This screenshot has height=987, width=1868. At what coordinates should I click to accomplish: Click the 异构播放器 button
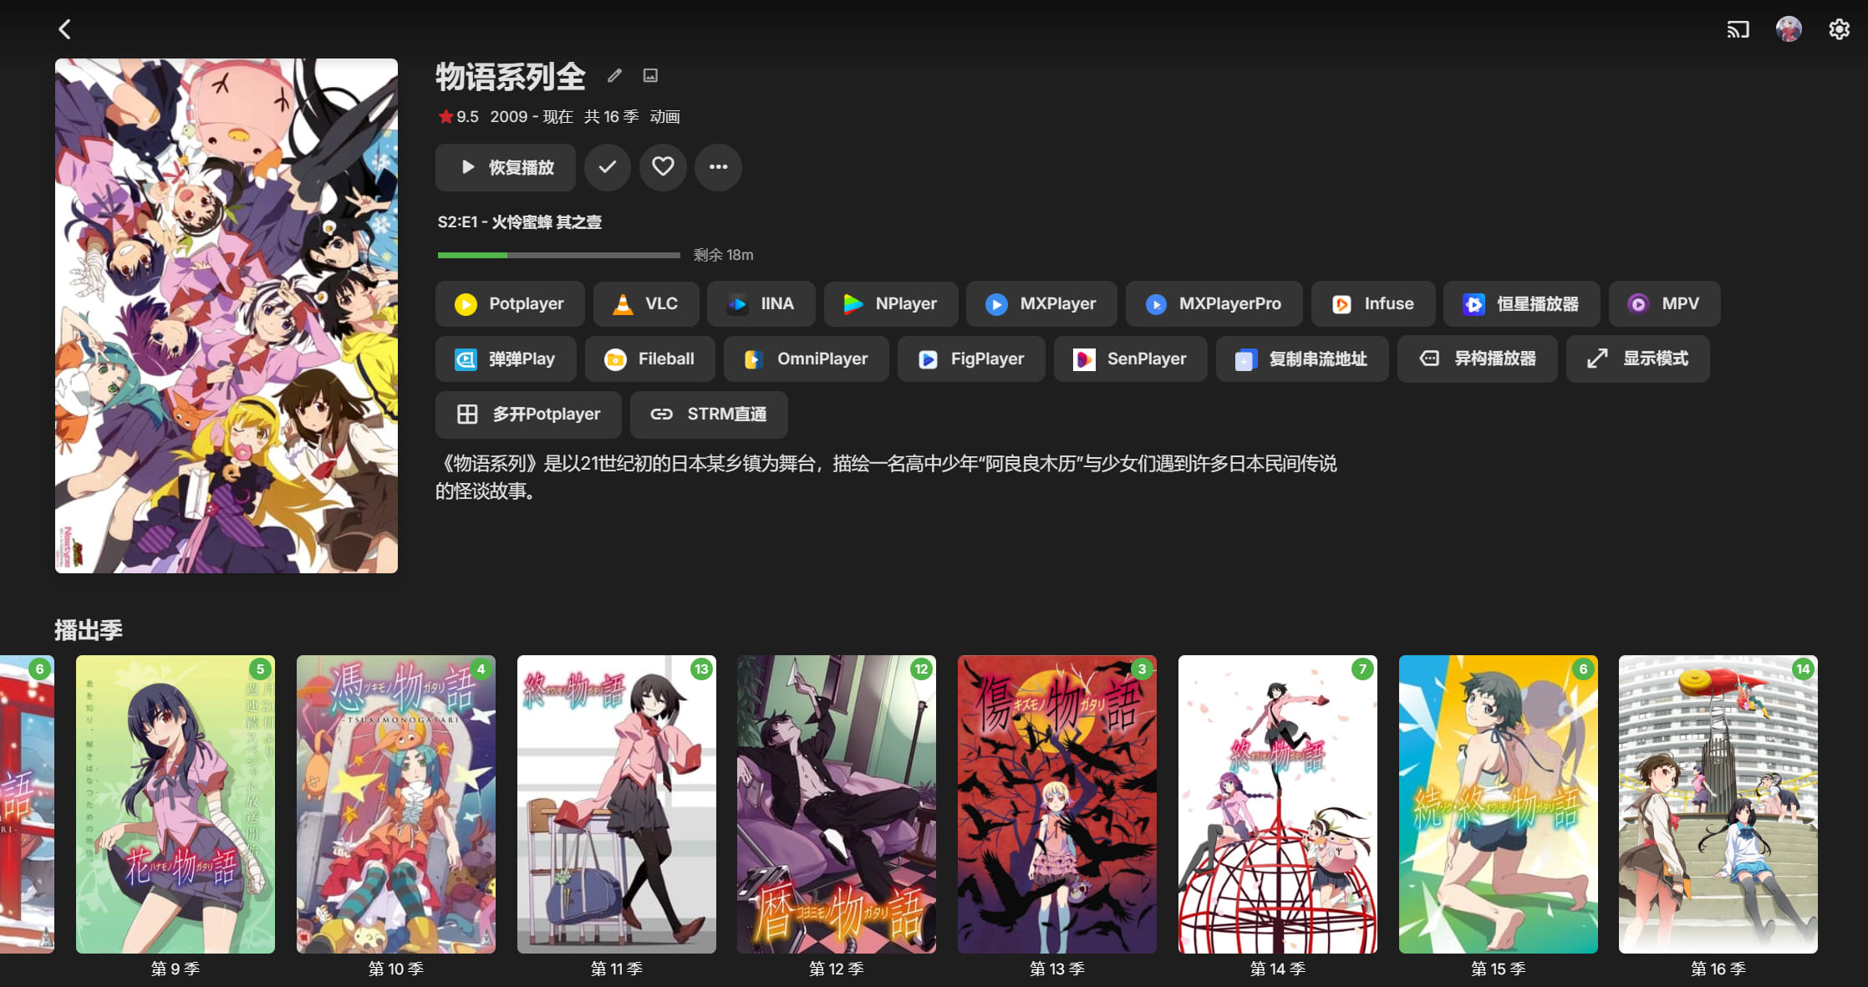pos(1478,359)
